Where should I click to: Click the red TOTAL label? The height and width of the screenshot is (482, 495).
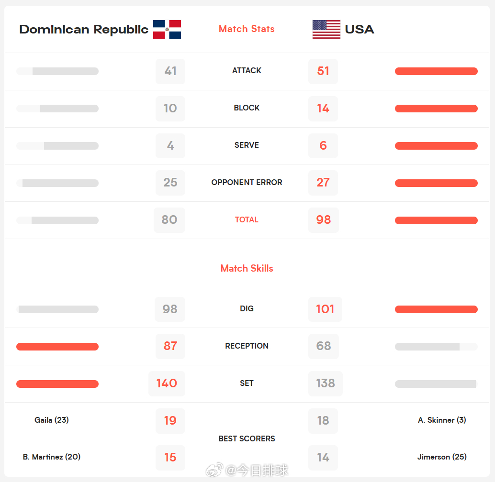coord(247,220)
